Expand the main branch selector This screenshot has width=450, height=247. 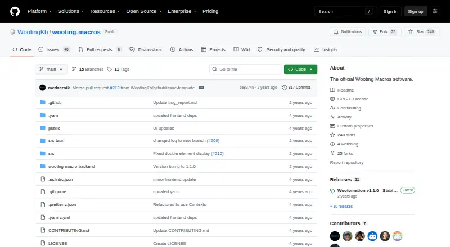[x=51, y=70]
